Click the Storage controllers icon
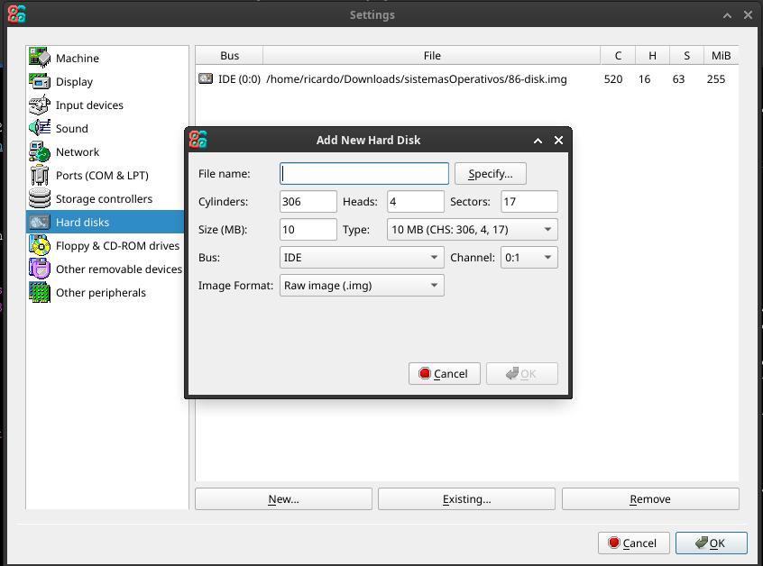763x566 pixels. pyautogui.click(x=40, y=199)
